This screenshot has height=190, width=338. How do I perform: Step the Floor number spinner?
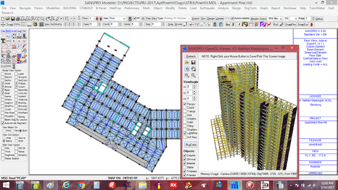(79, 17)
